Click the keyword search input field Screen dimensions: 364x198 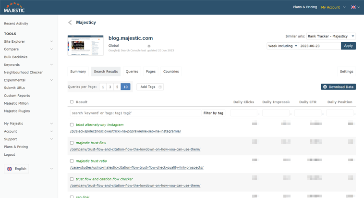[x=135, y=113]
